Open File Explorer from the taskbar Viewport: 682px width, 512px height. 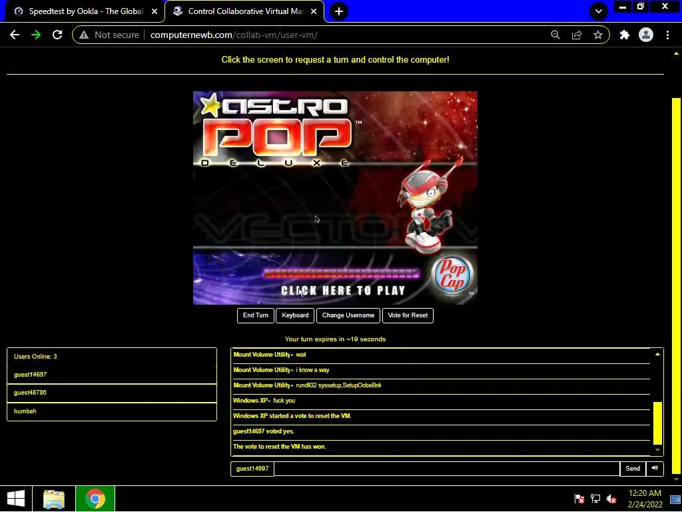54,499
